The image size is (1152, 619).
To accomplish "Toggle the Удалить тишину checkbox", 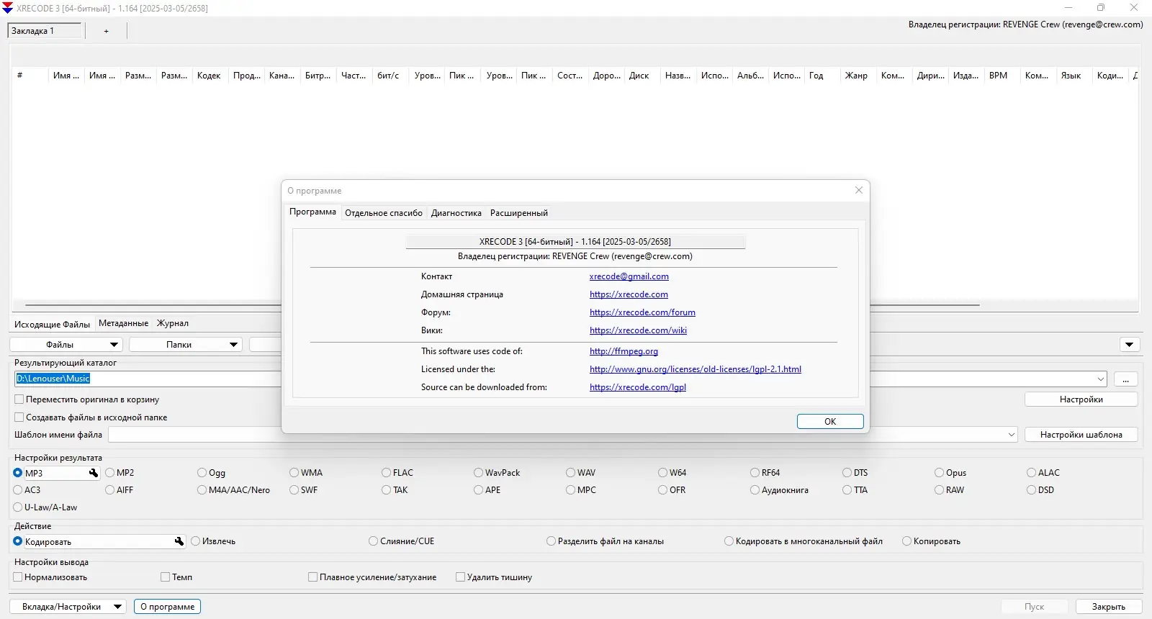I will coord(461,577).
